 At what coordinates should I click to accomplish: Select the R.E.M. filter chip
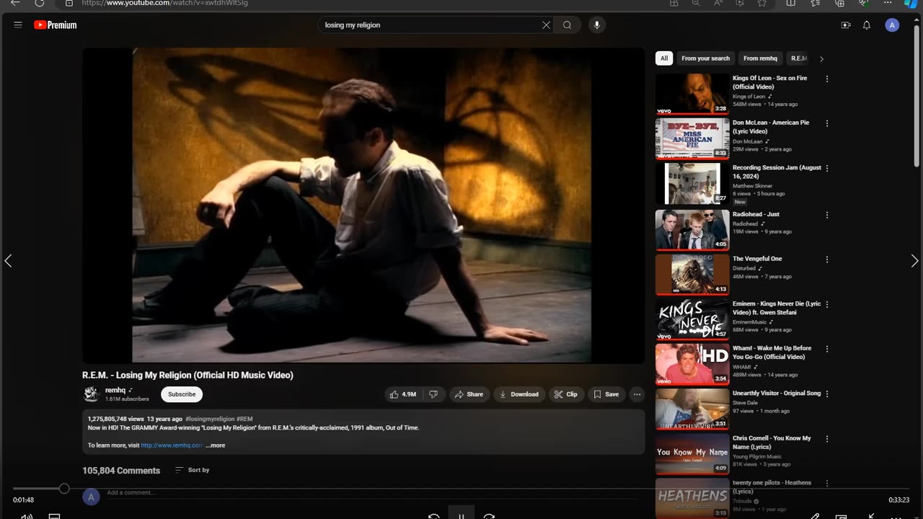tap(798, 58)
